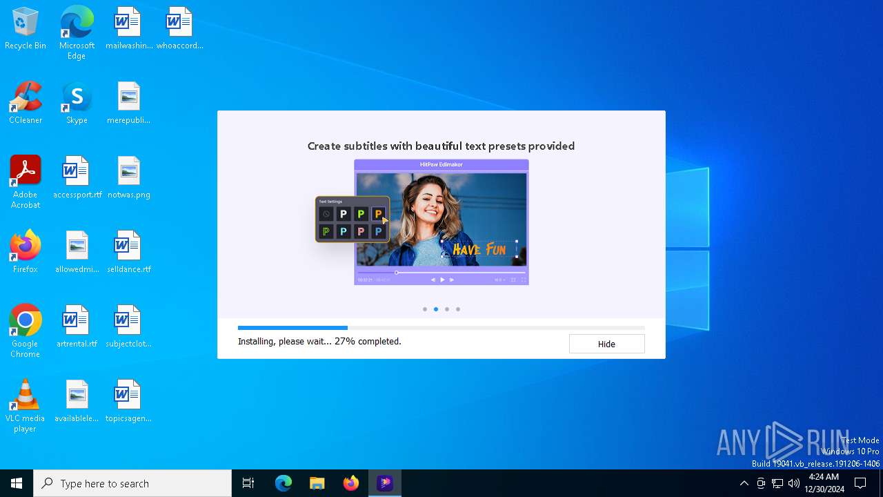Click the Text Settings preset panel in preview
This screenshot has width=883, height=497.
click(x=353, y=220)
